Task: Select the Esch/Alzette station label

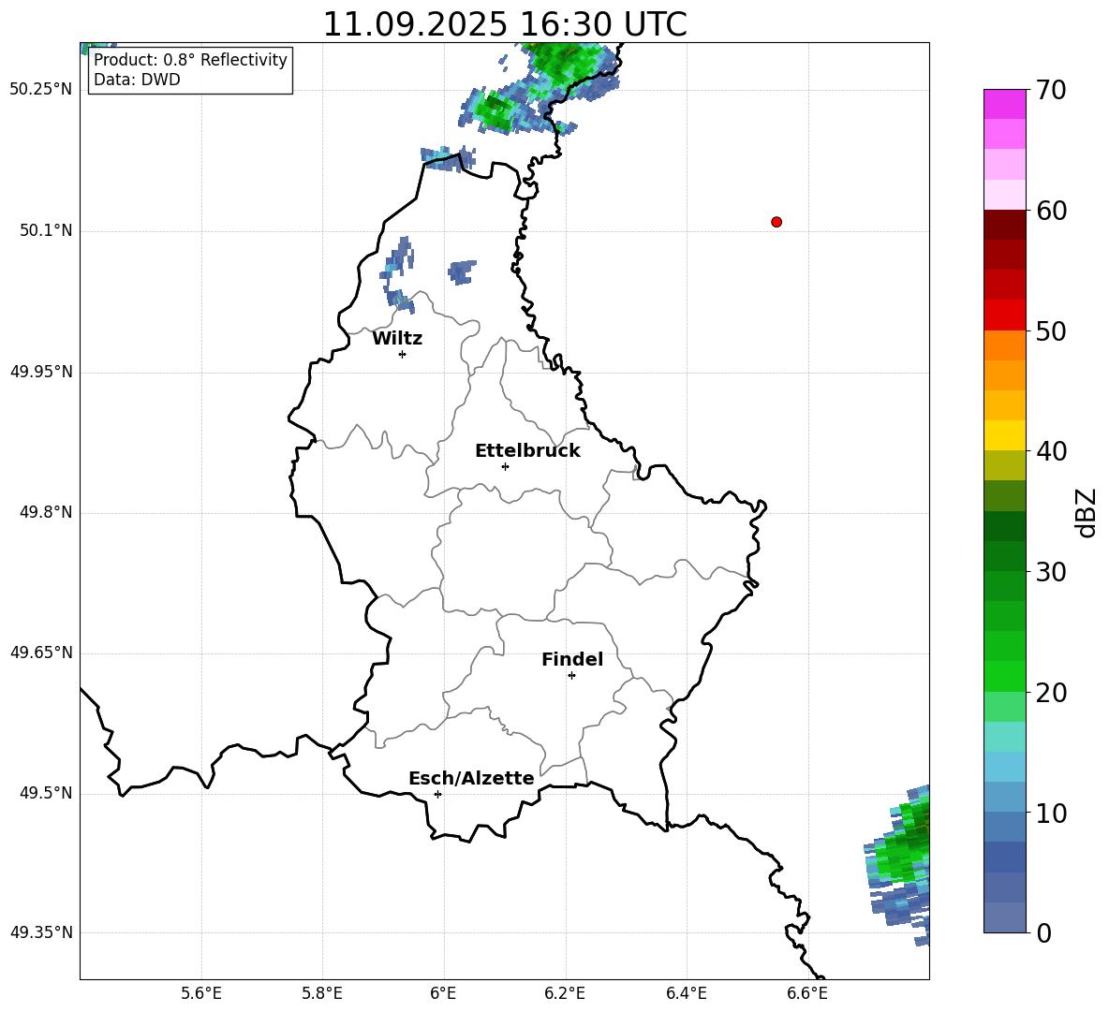Action: coord(471,778)
